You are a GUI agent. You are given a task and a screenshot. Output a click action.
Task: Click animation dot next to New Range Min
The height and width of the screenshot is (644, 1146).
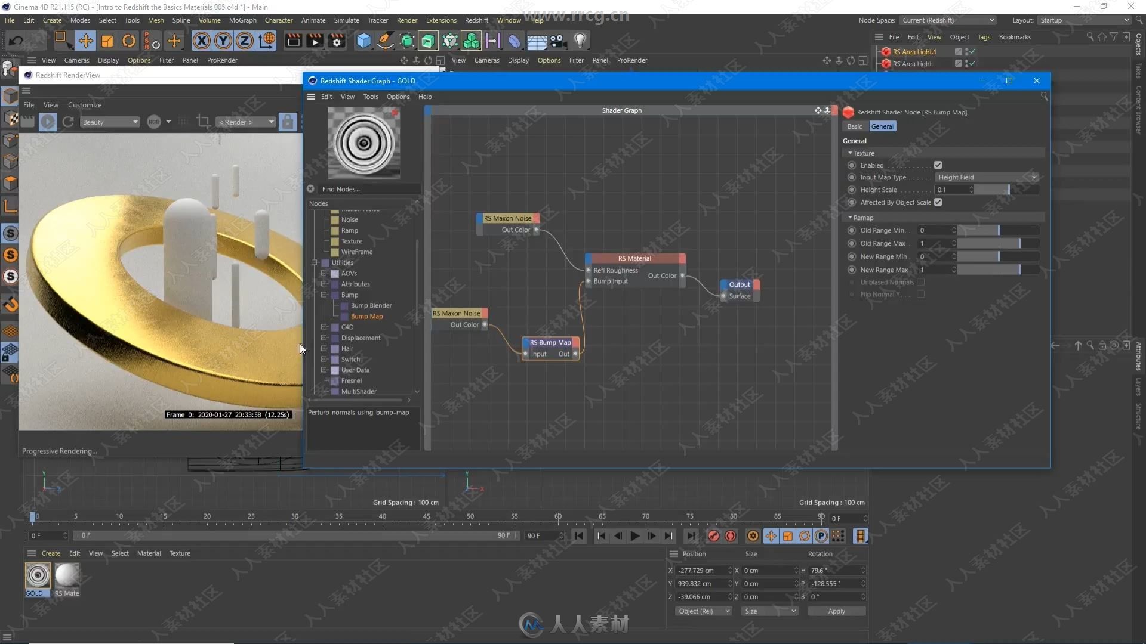pyautogui.click(x=852, y=256)
